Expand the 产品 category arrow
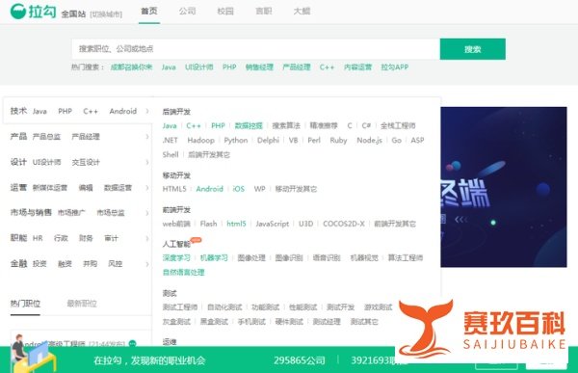Image resolution: width=578 pixels, height=373 pixels. point(147,137)
